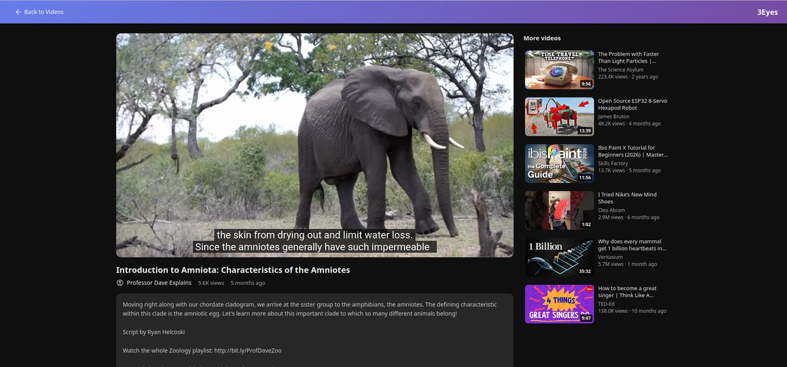Open the Ibis Paint X tutorial thumbnail
This screenshot has width=787, height=367.
click(x=559, y=163)
